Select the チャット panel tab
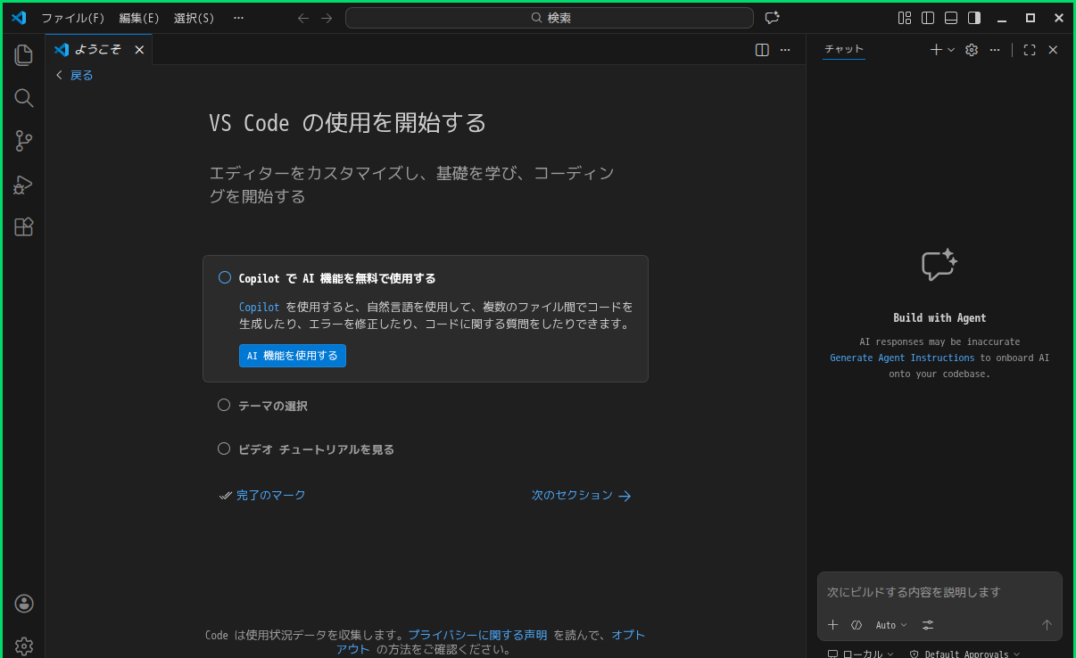 tap(844, 49)
